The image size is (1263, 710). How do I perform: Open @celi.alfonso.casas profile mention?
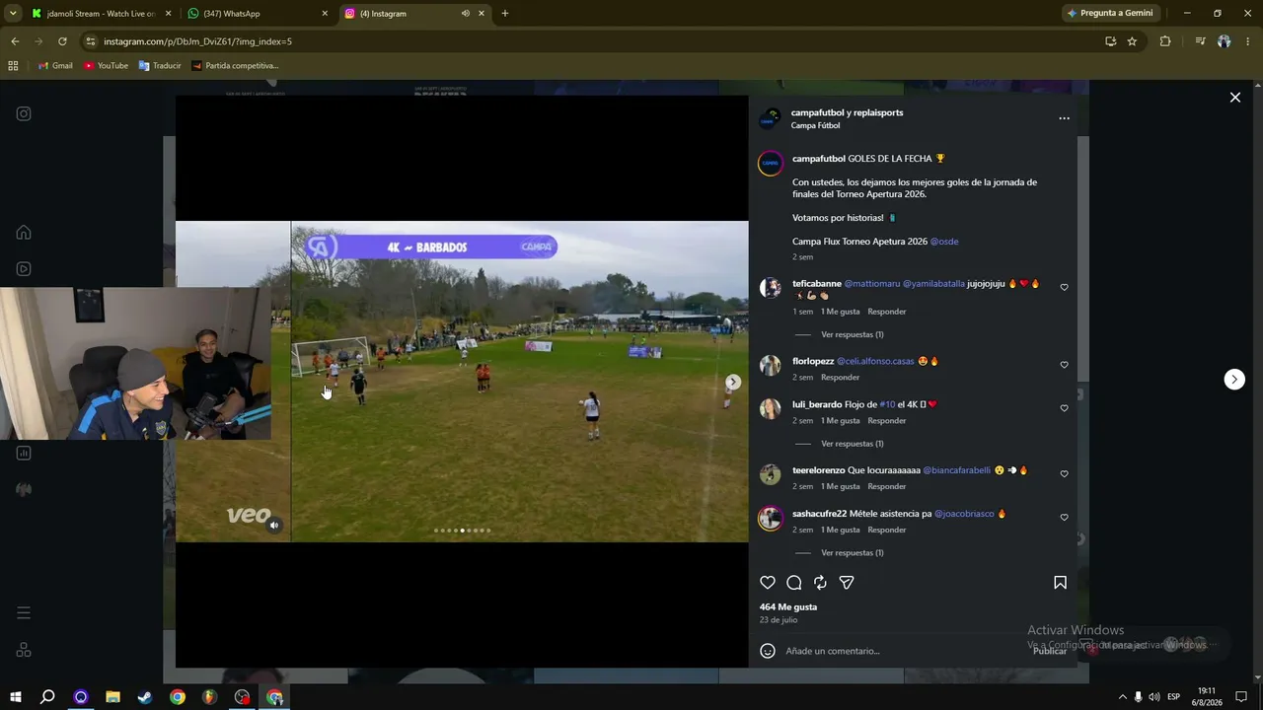pos(875,361)
